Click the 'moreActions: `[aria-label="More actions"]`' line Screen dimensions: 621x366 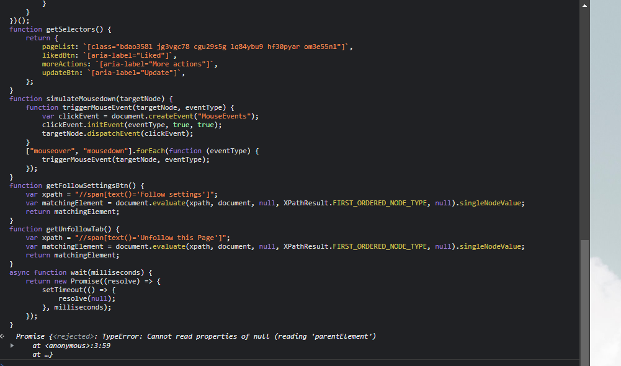point(130,64)
